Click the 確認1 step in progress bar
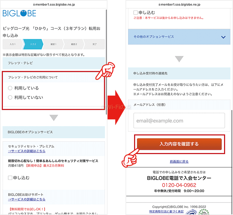The image size is (233, 215). (53, 44)
